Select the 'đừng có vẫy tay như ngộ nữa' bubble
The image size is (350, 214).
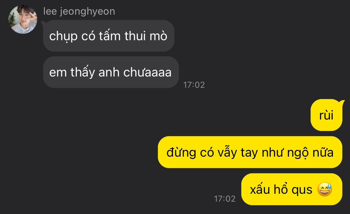coord(250,152)
